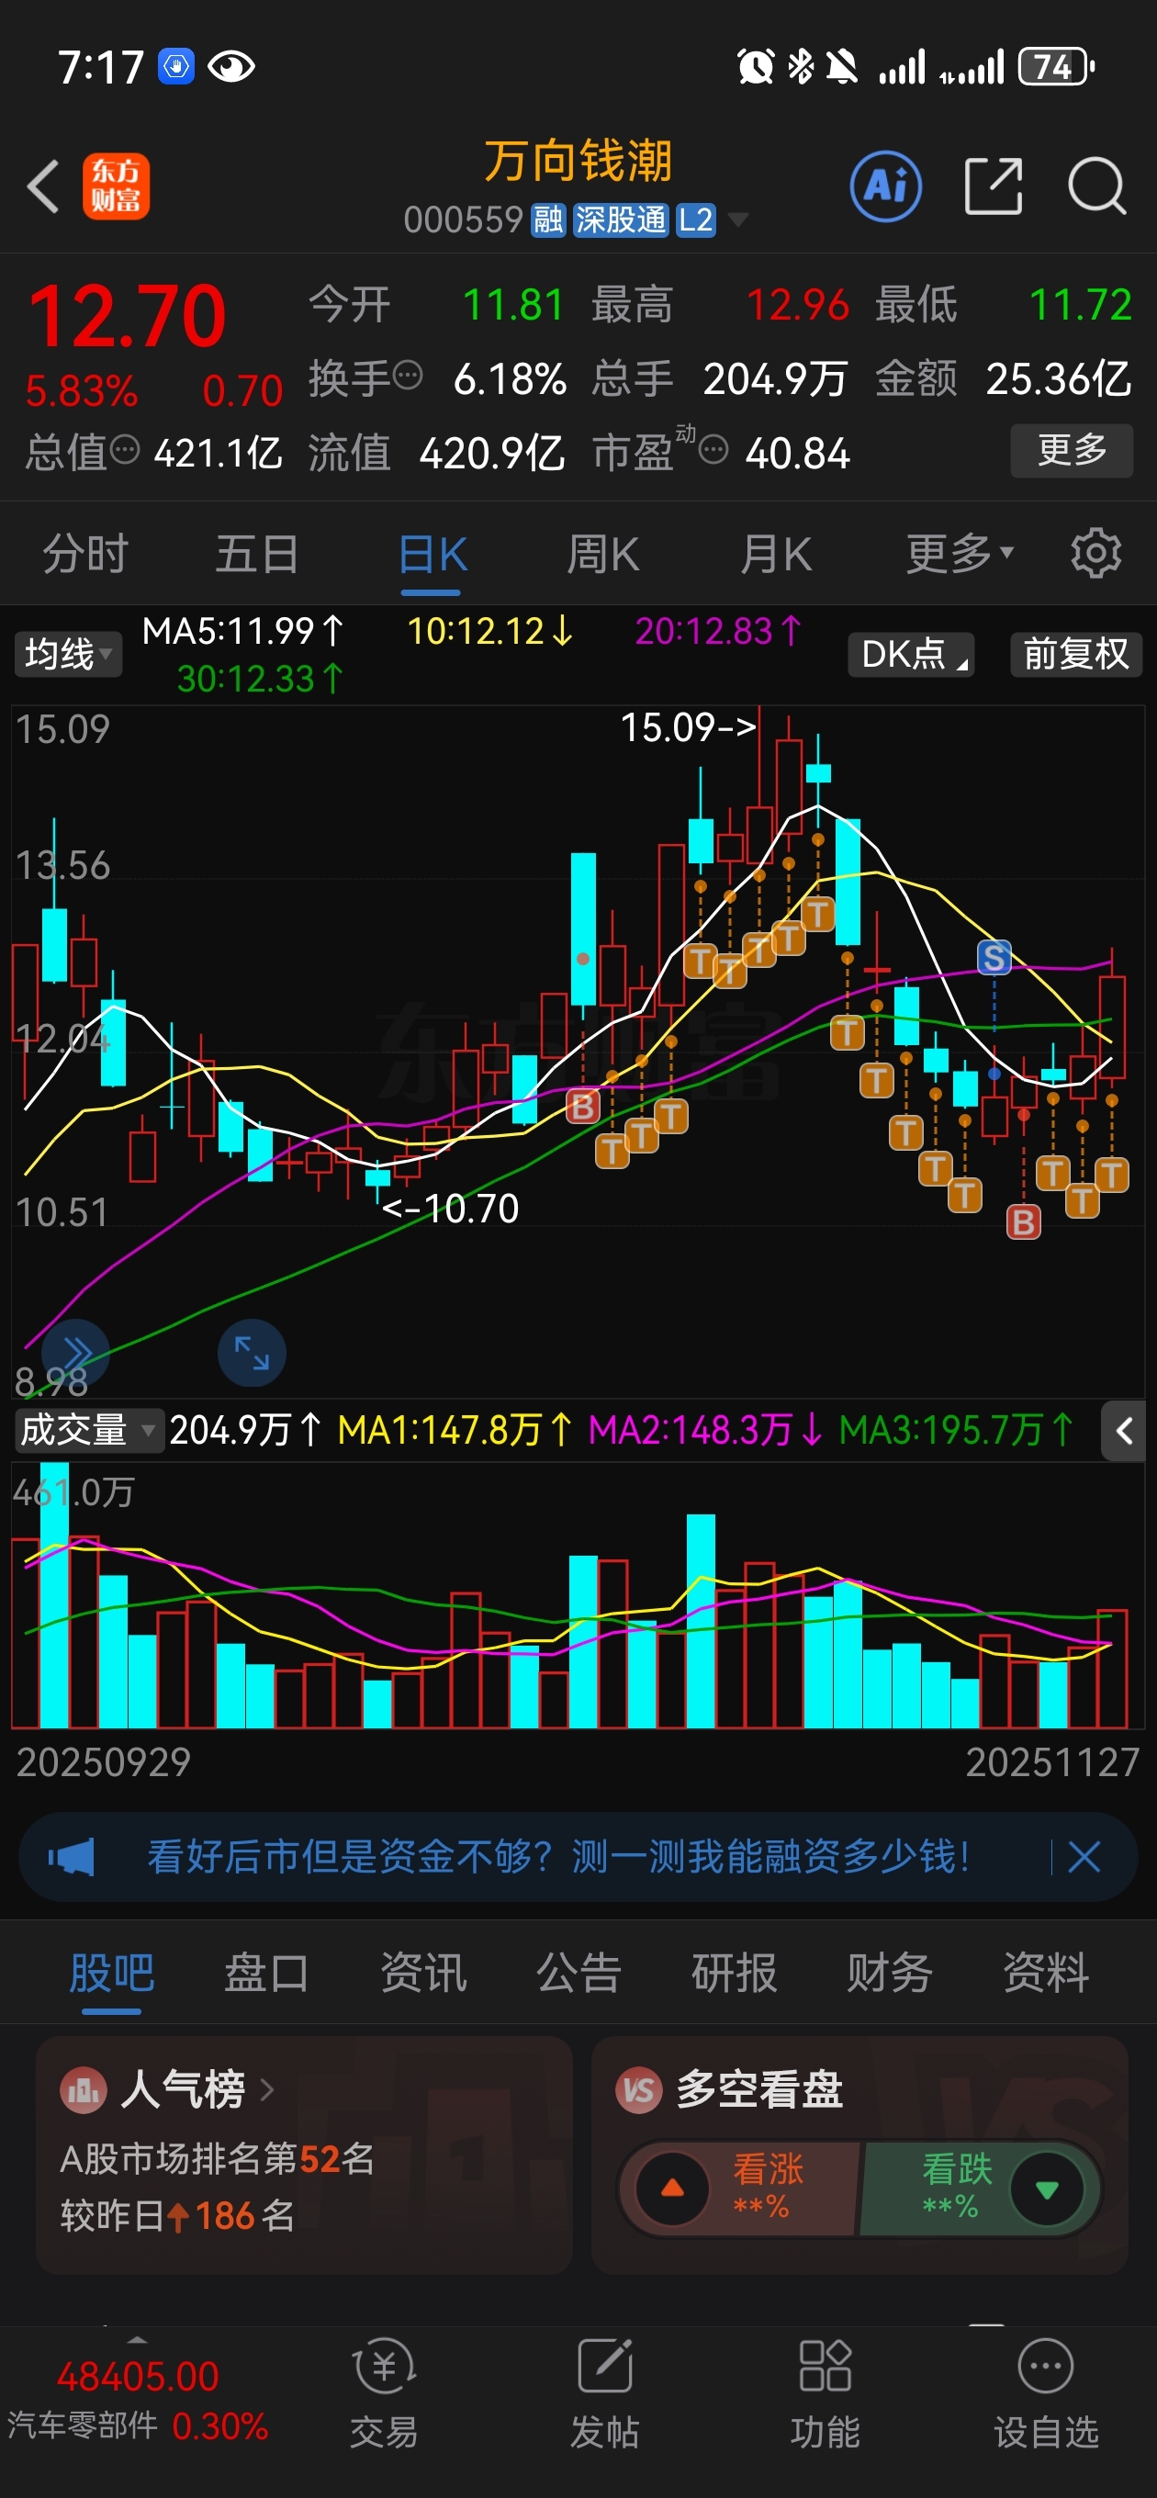The width and height of the screenshot is (1157, 2498).
Task: Tap the 看涨 up-arrow circle
Action: click(x=672, y=2188)
